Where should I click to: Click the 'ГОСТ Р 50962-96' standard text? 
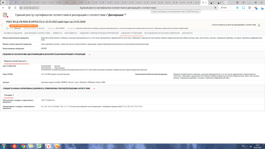(x=48, y=100)
